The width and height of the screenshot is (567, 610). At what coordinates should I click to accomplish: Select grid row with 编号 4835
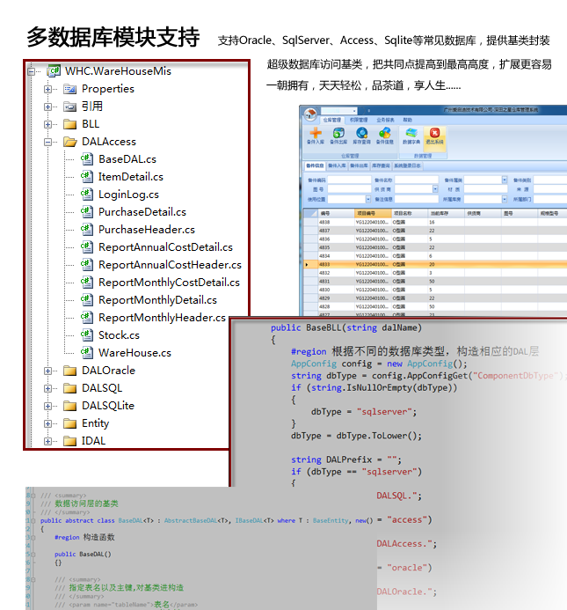pos(434,247)
